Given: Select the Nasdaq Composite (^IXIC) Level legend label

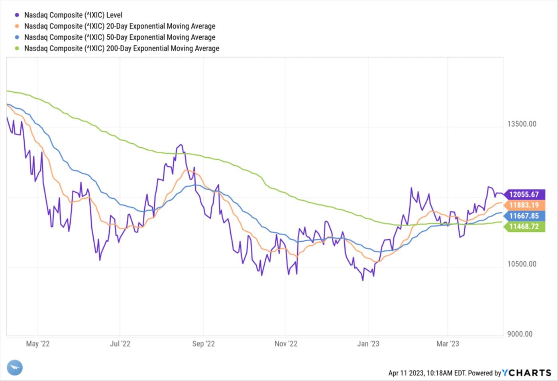Looking at the screenshot, I should [x=73, y=15].
